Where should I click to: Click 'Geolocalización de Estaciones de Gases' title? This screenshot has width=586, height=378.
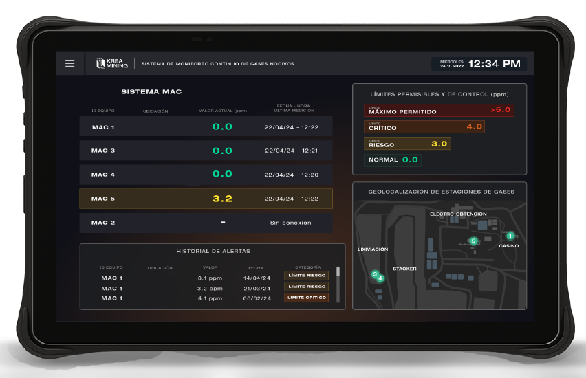[x=442, y=192]
